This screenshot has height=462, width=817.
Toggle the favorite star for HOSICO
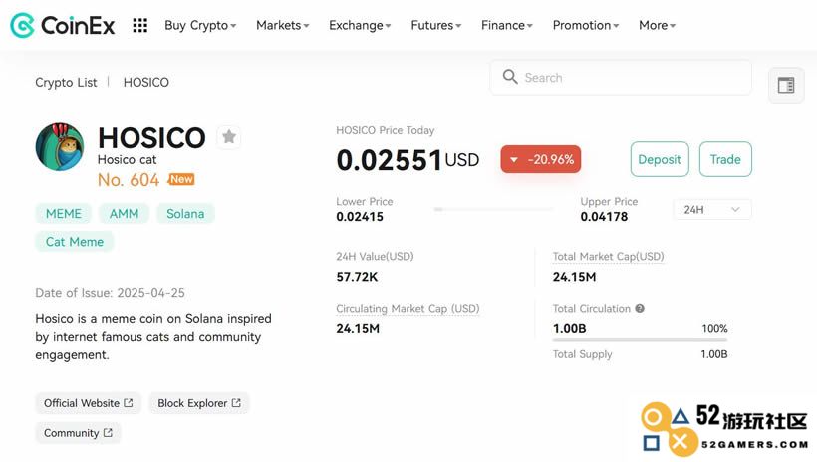tap(229, 137)
